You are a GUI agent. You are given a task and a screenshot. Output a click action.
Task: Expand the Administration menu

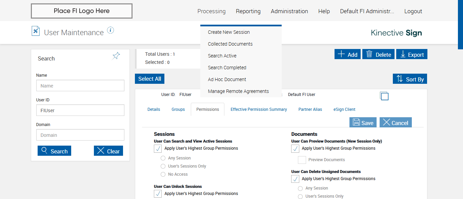289,11
